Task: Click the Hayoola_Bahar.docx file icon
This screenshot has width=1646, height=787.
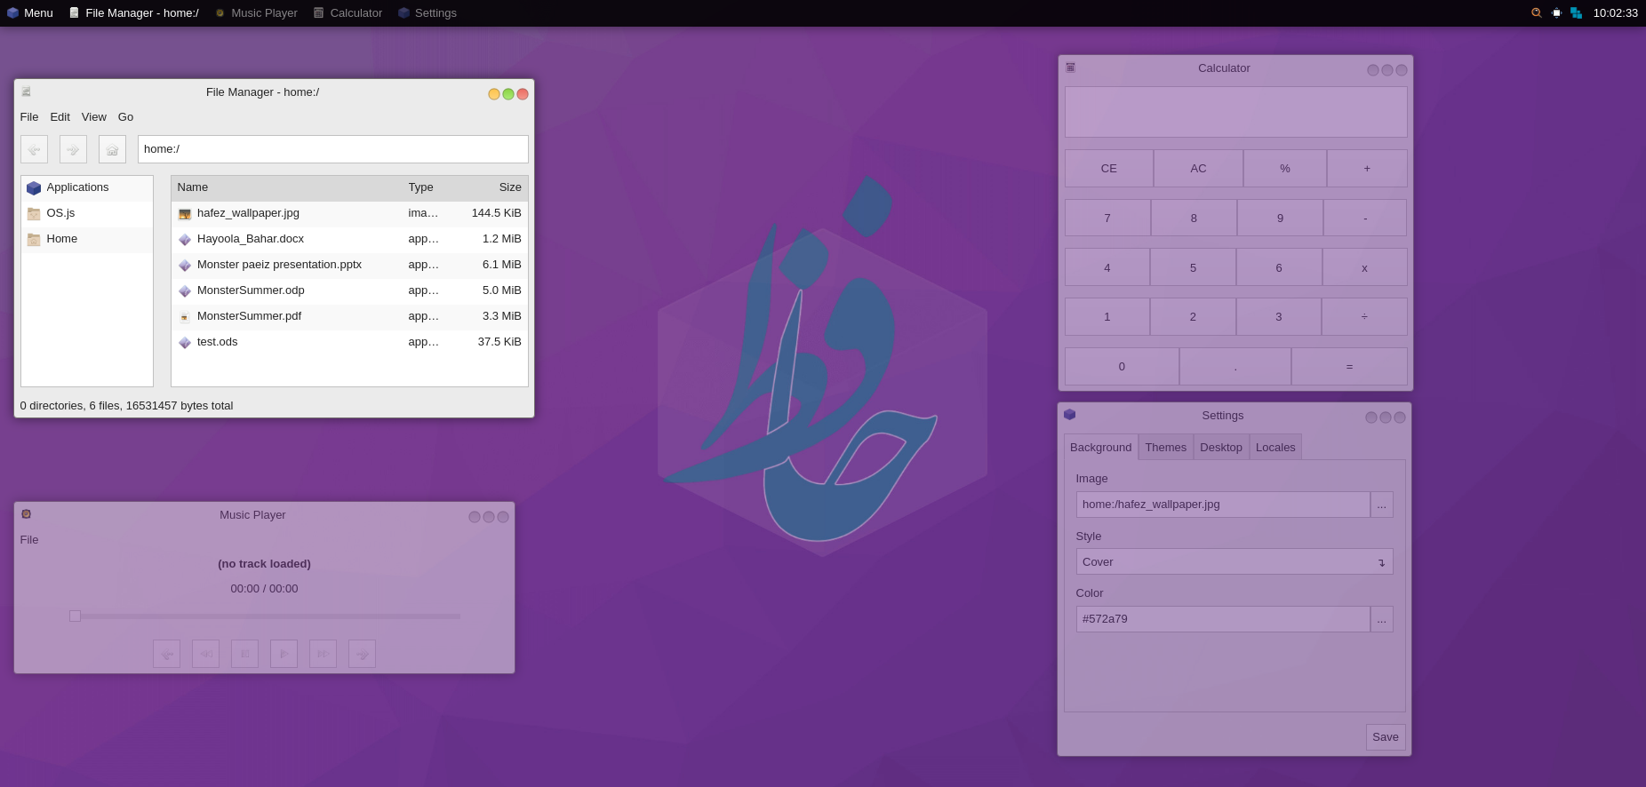Action: point(185,240)
